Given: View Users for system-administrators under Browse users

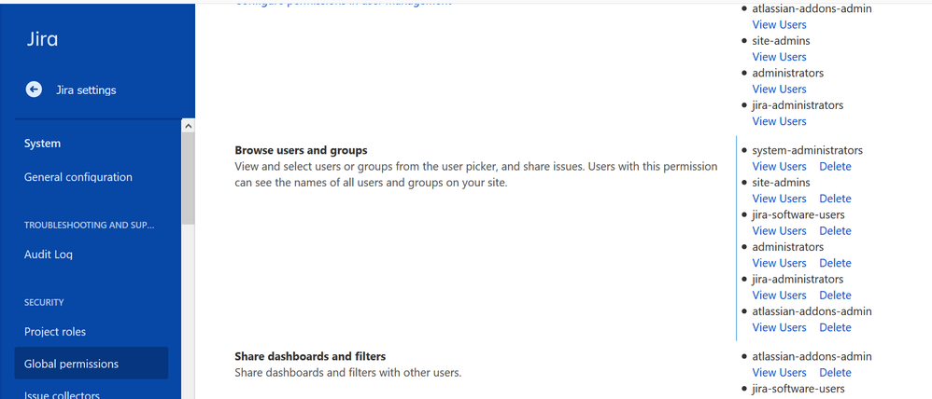Looking at the screenshot, I should point(779,166).
